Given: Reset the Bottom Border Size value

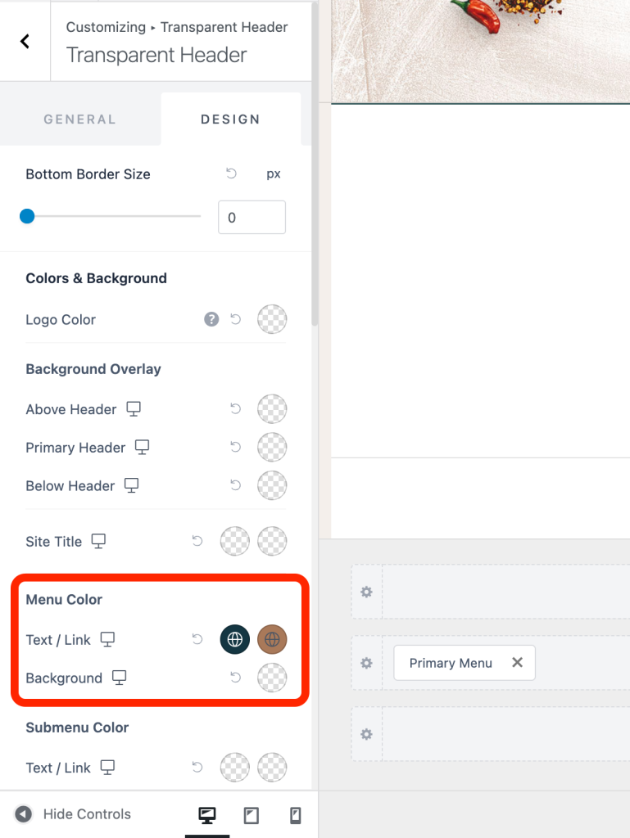Looking at the screenshot, I should (x=231, y=174).
